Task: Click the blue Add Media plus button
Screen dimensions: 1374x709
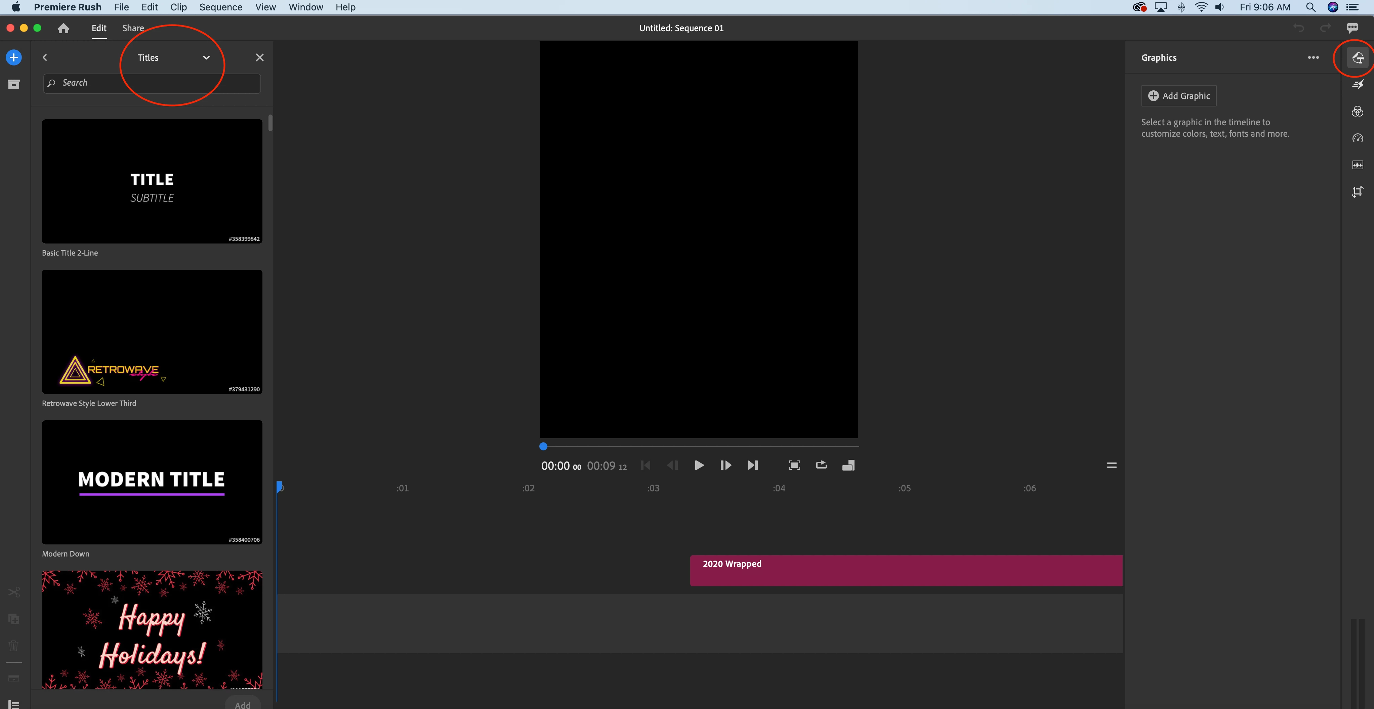Action: 14,57
